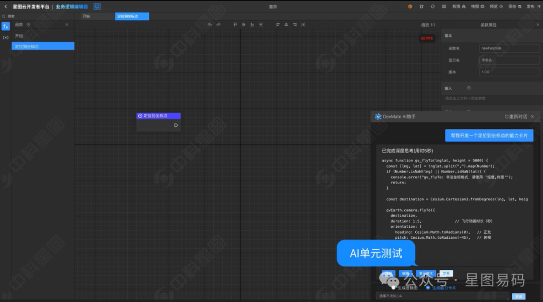Click the 单元测试 button

pos(426,273)
